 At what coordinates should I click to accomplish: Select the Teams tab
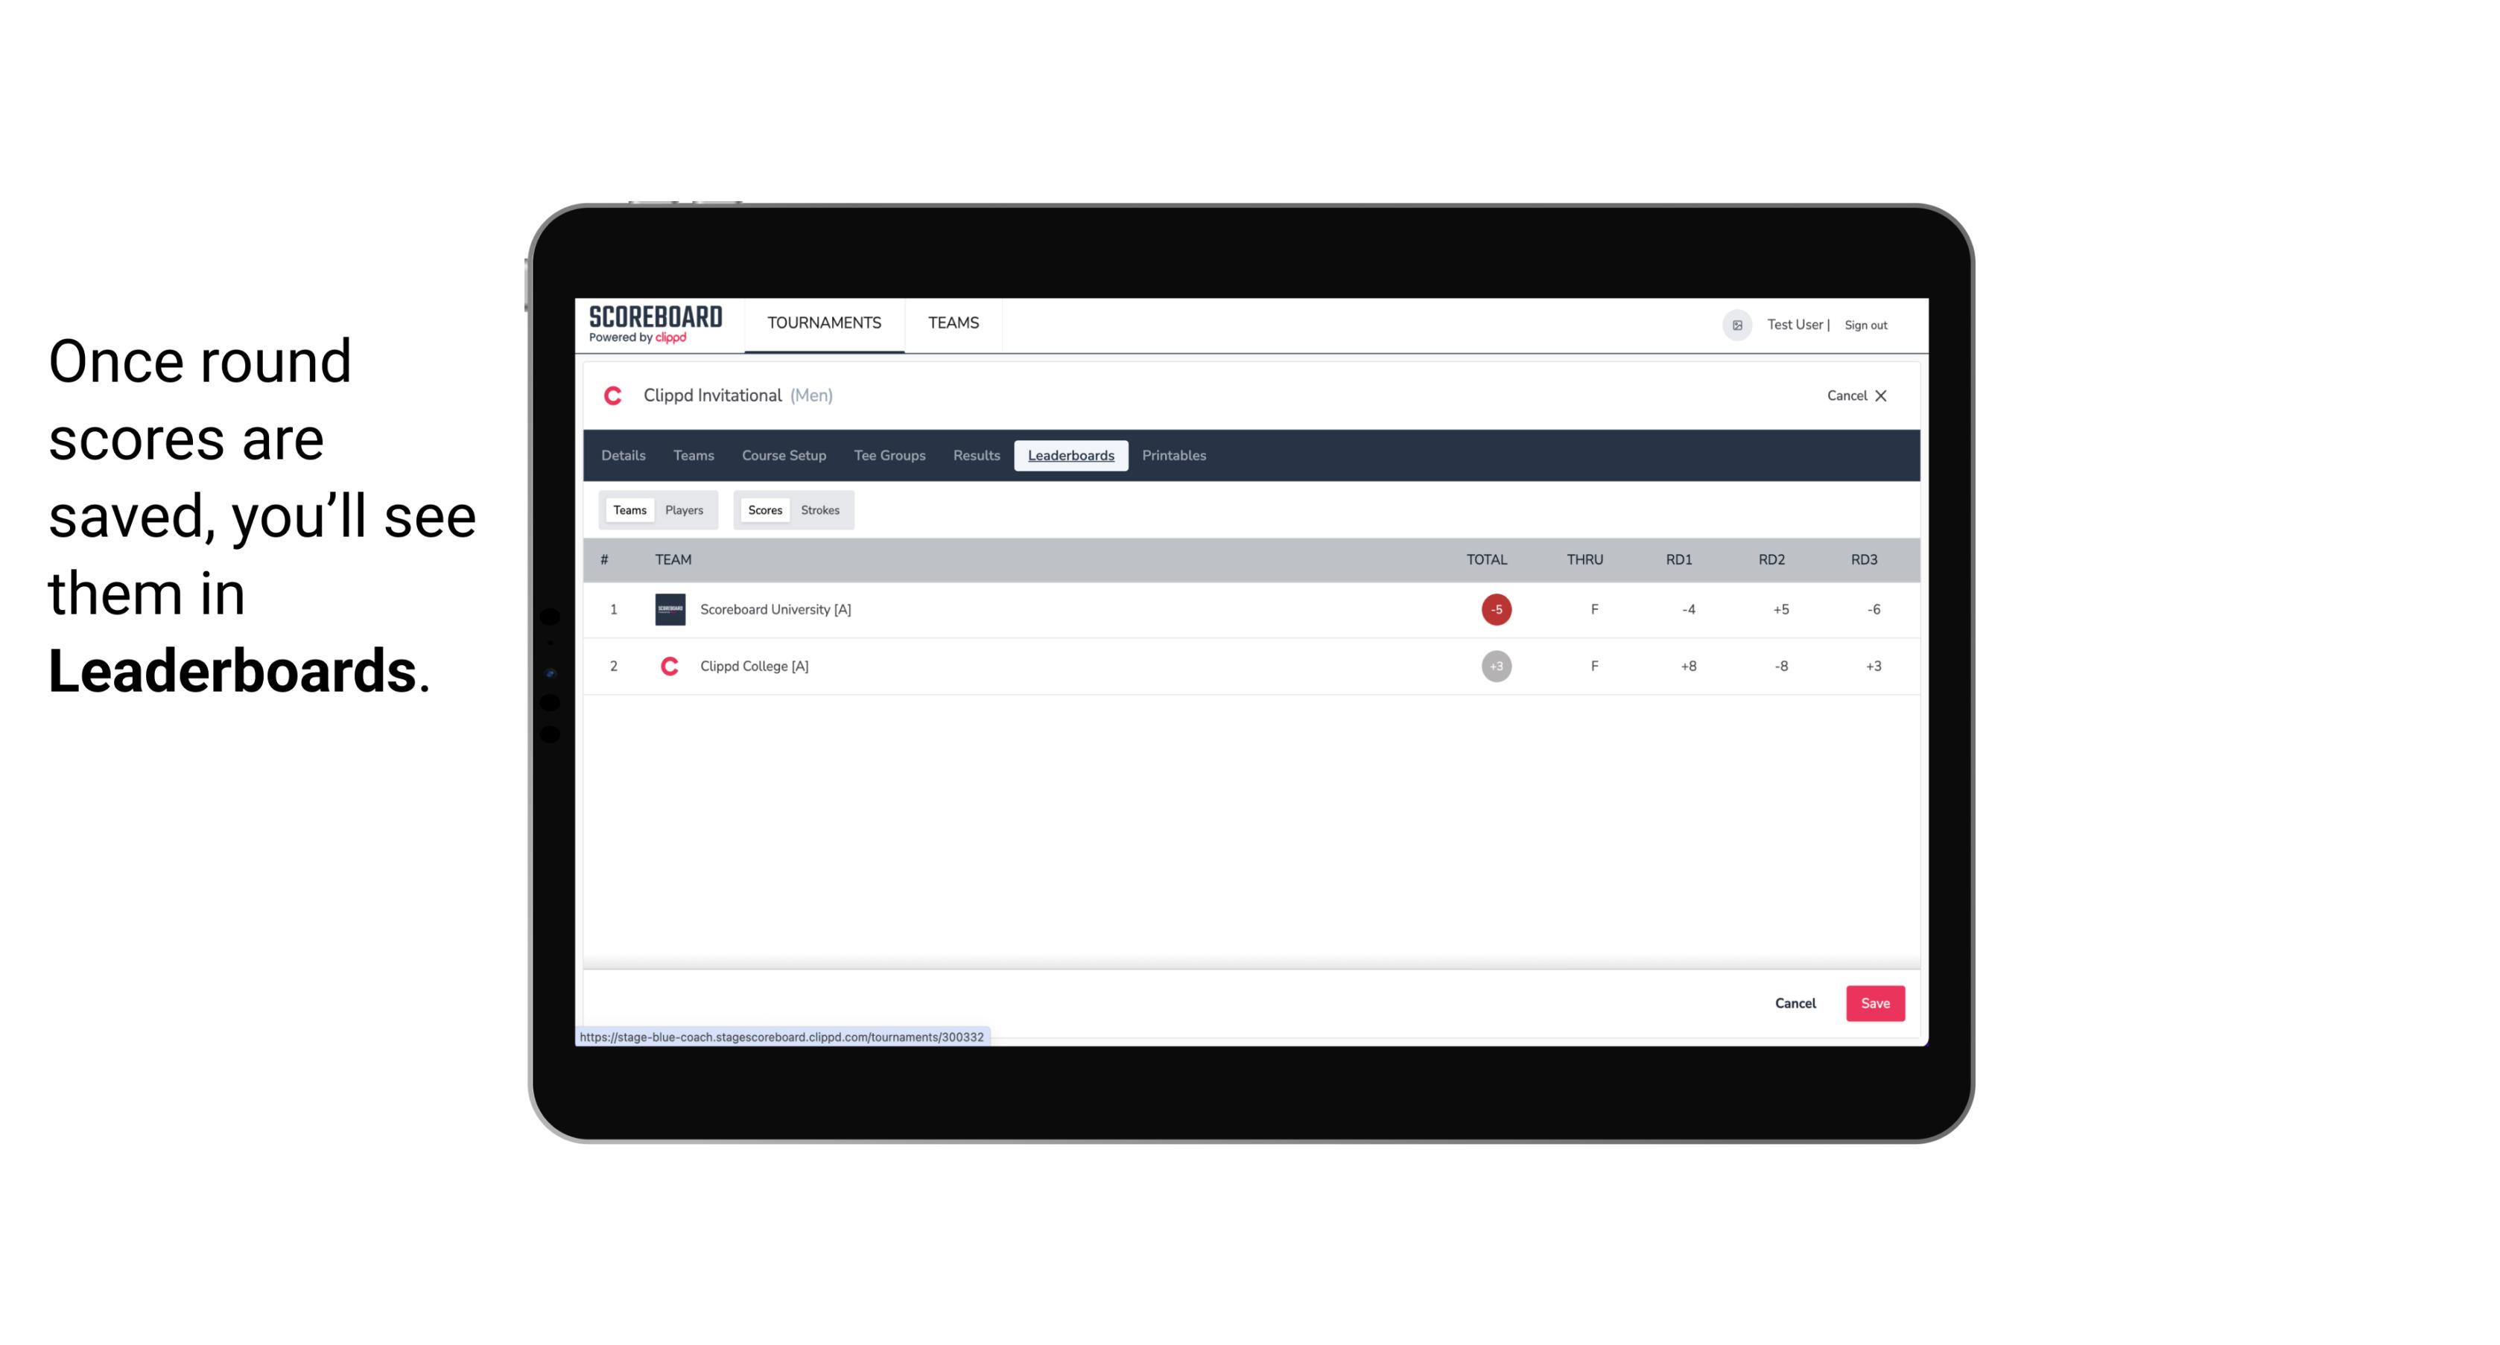[x=626, y=510]
